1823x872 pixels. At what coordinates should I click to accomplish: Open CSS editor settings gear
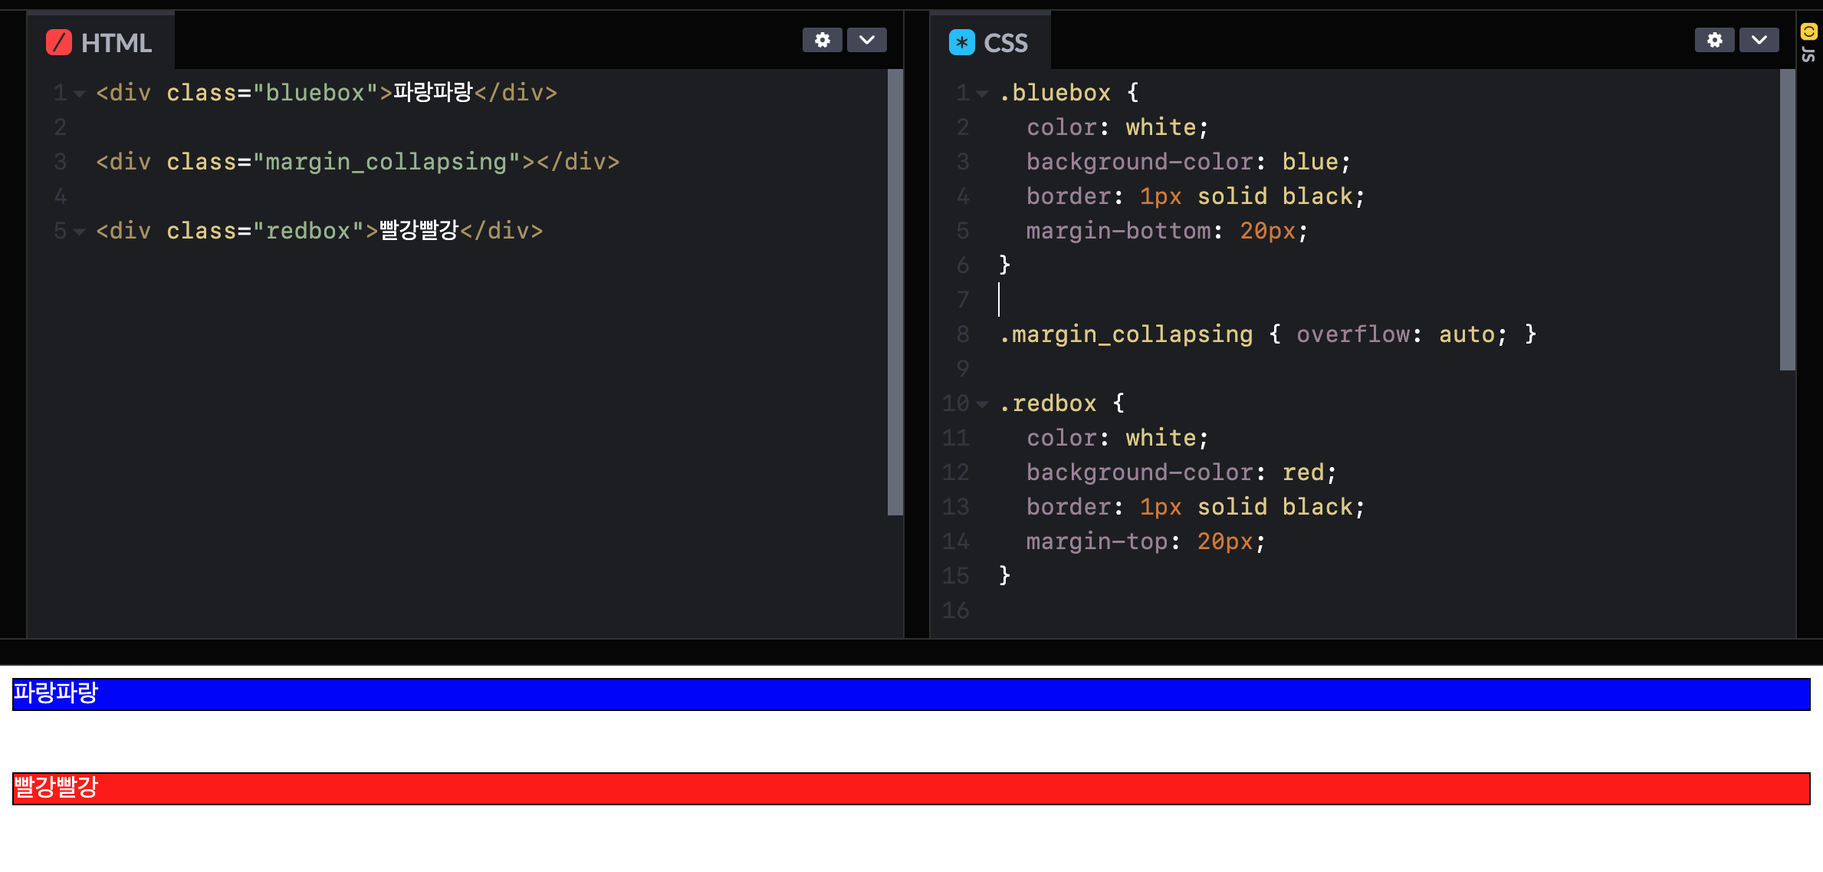[x=1714, y=40]
